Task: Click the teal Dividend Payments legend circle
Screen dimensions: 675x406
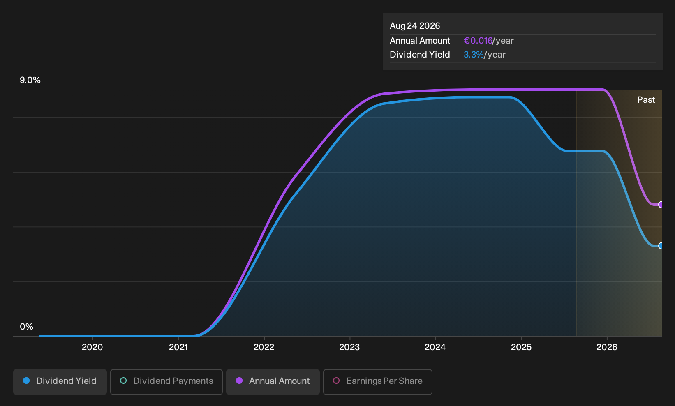Action: tap(123, 381)
